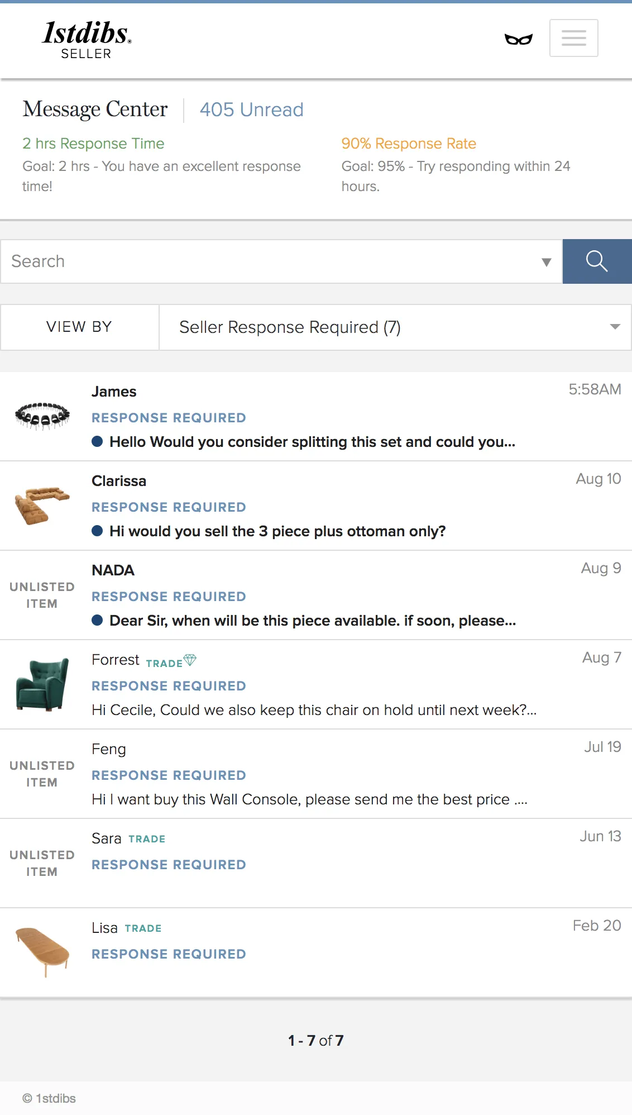The height and width of the screenshot is (1115, 632).
Task: Open Feng's Wall Console message
Action: click(x=316, y=774)
